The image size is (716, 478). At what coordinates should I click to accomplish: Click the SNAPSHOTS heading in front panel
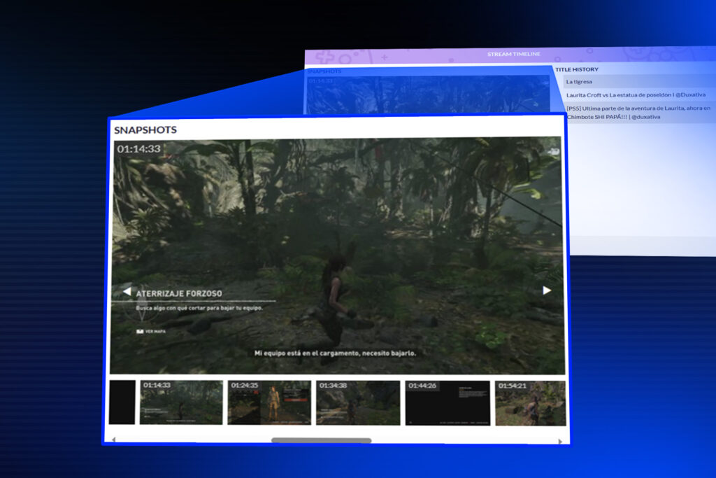[145, 129]
